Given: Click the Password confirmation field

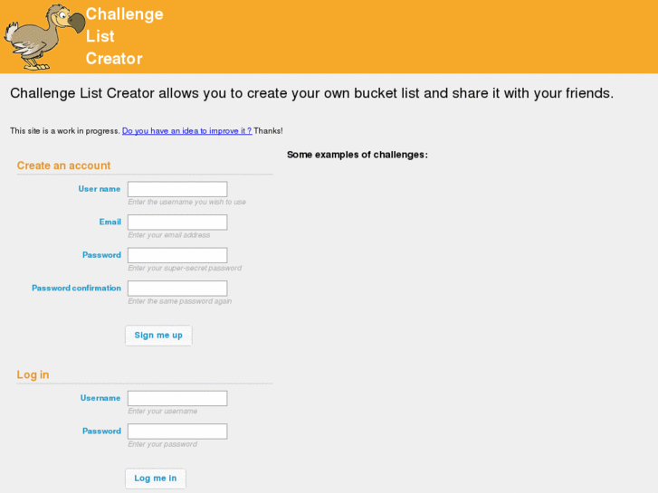Looking at the screenshot, I should point(177,289).
